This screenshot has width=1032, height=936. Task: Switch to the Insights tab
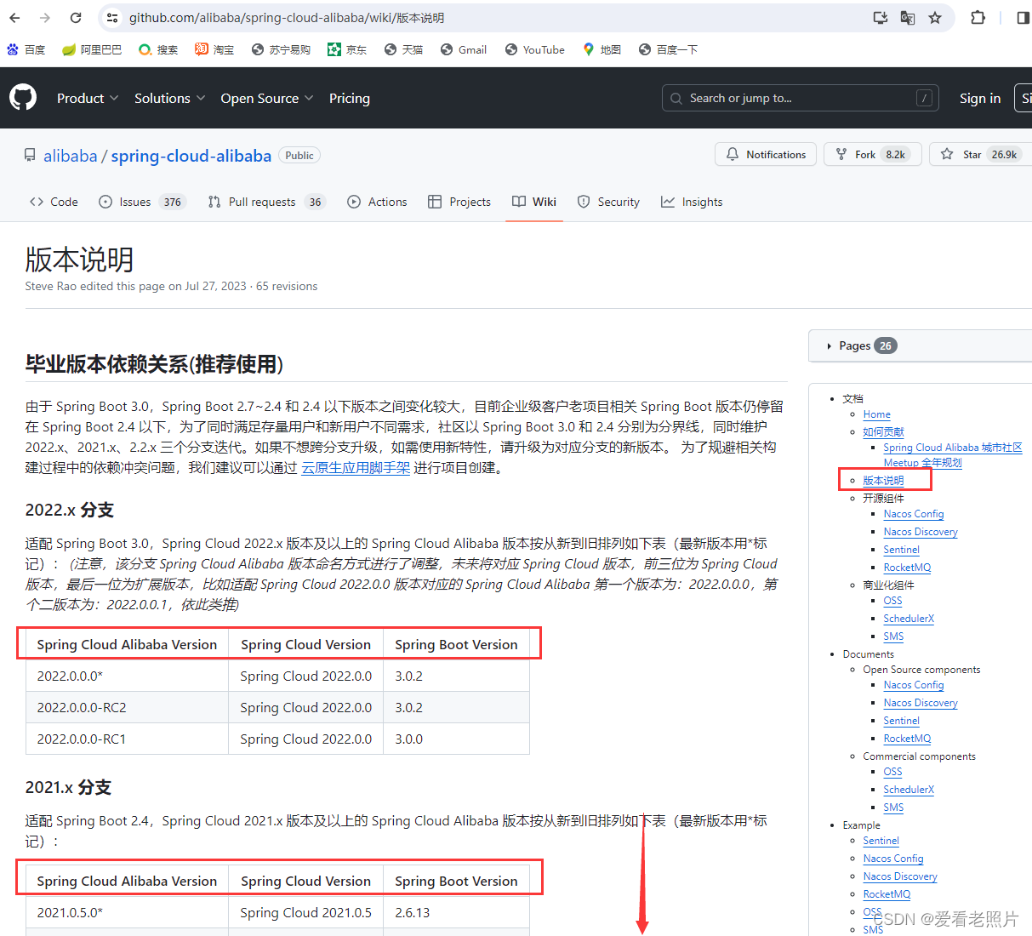pyautogui.click(x=692, y=202)
